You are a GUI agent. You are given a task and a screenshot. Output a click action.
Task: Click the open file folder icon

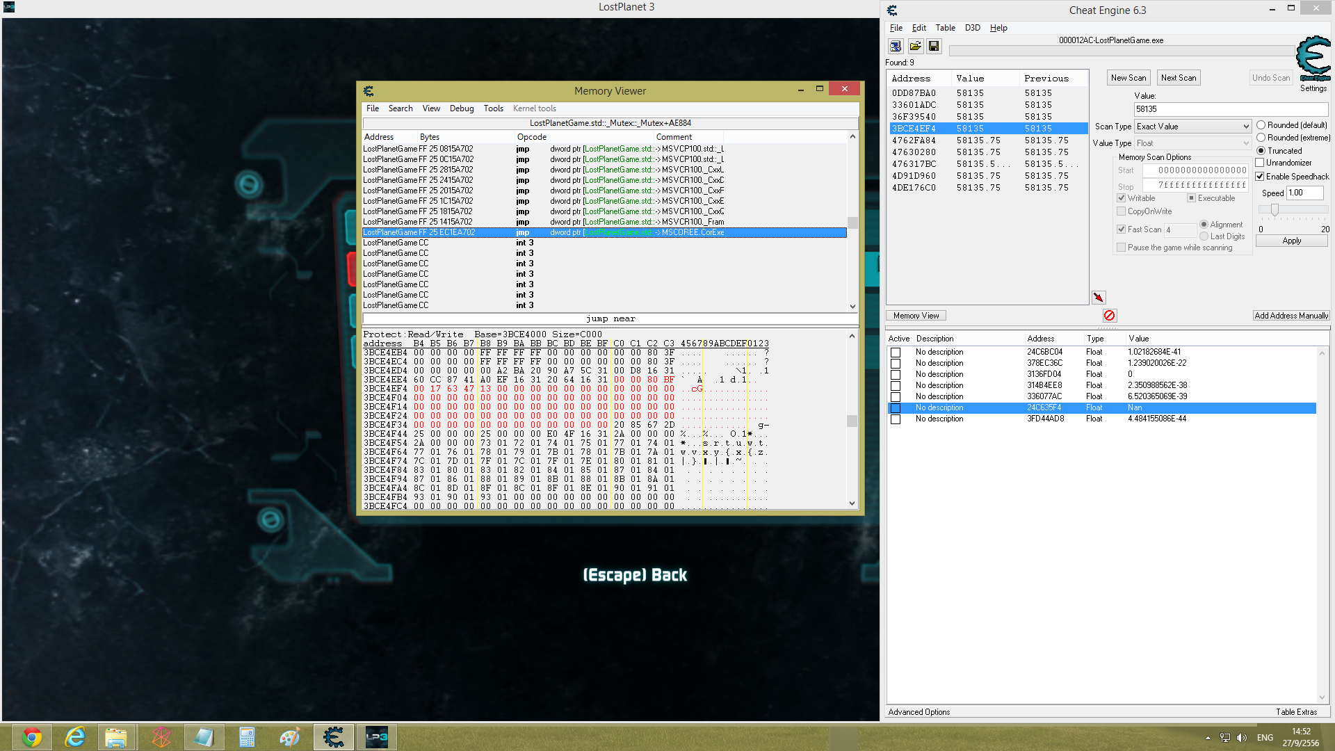915,46
